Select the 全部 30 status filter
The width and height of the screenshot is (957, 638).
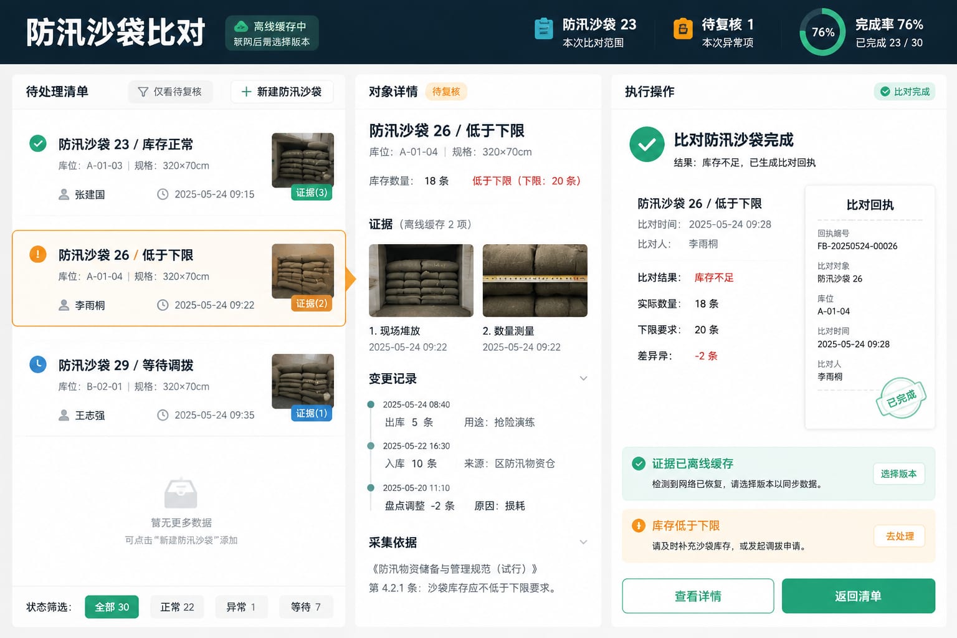pyautogui.click(x=112, y=607)
